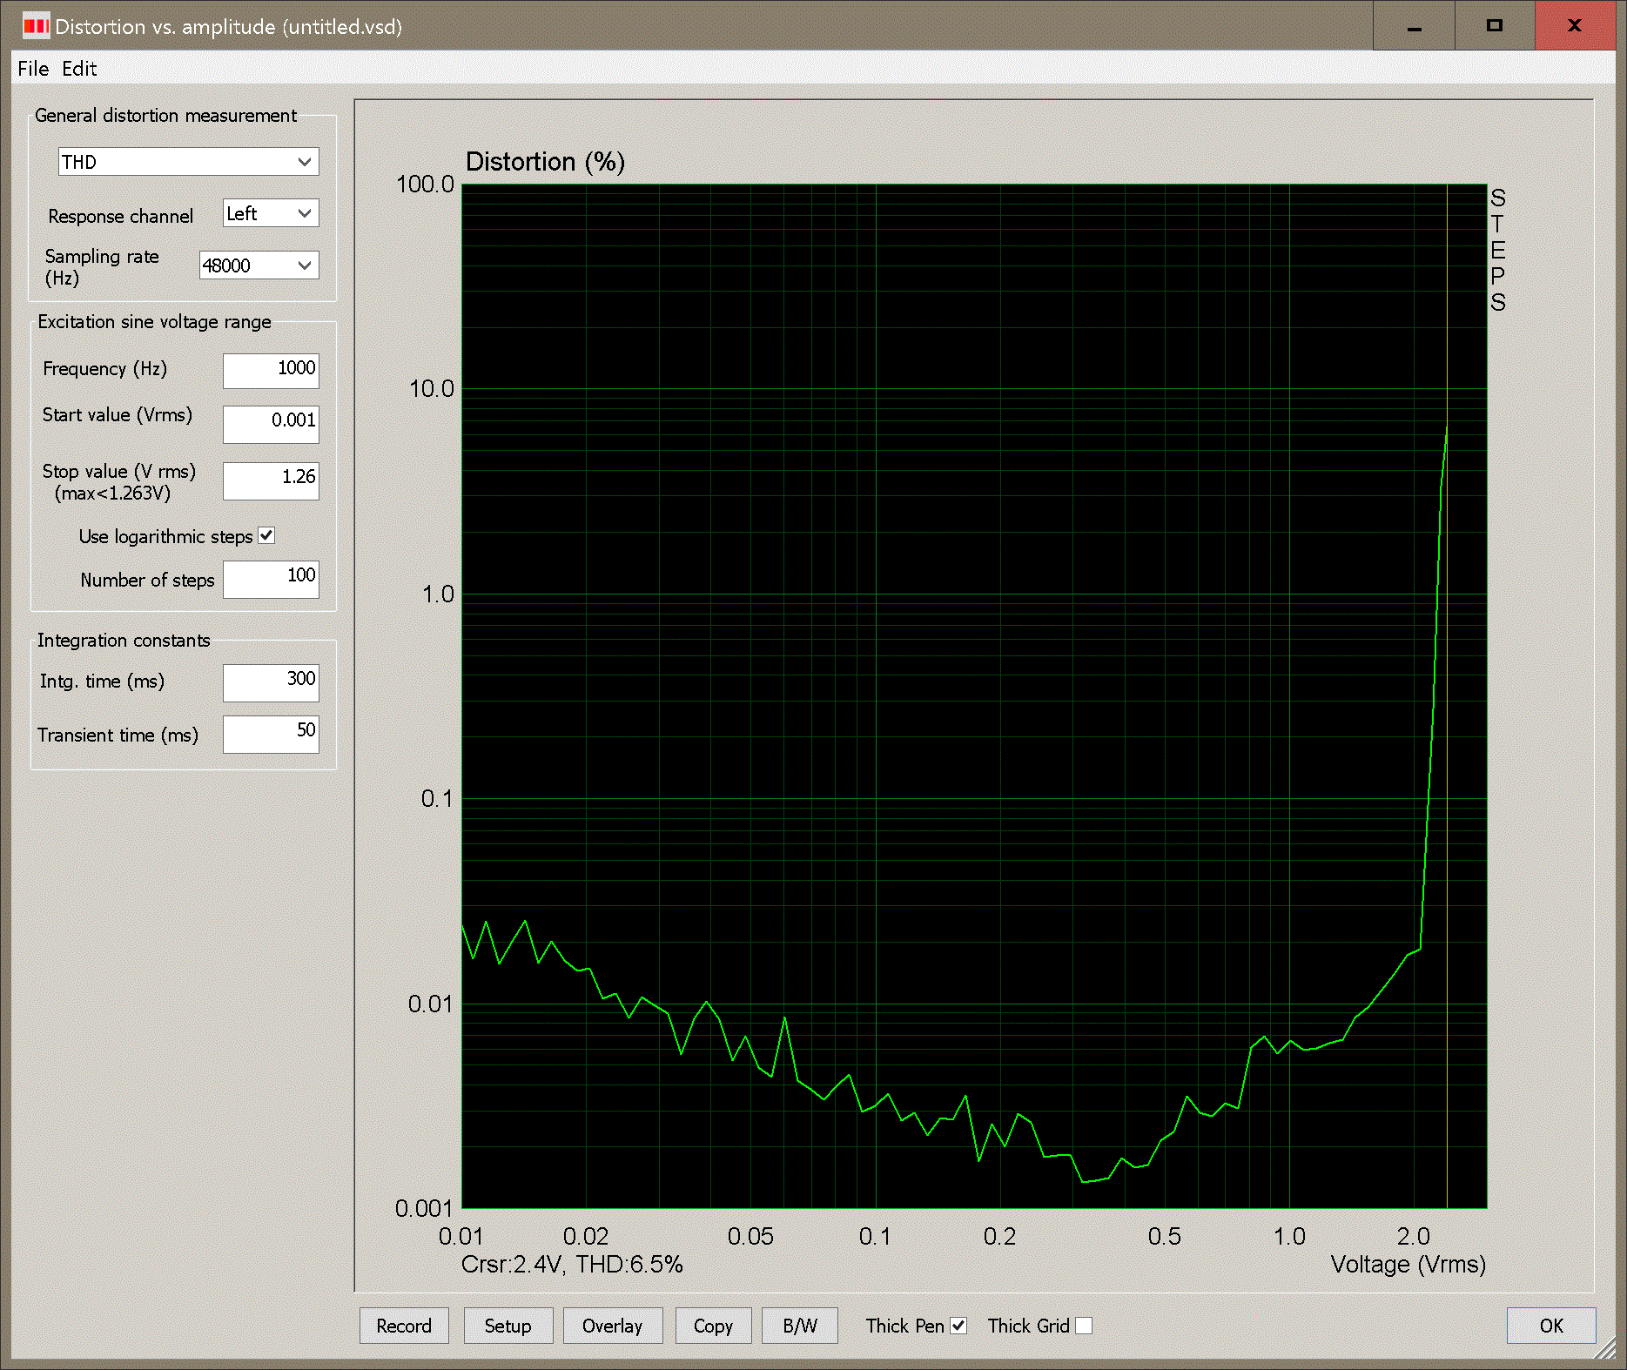
Task: Maximize the Distortion vs. amplitude window
Action: pyautogui.click(x=1495, y=26)
